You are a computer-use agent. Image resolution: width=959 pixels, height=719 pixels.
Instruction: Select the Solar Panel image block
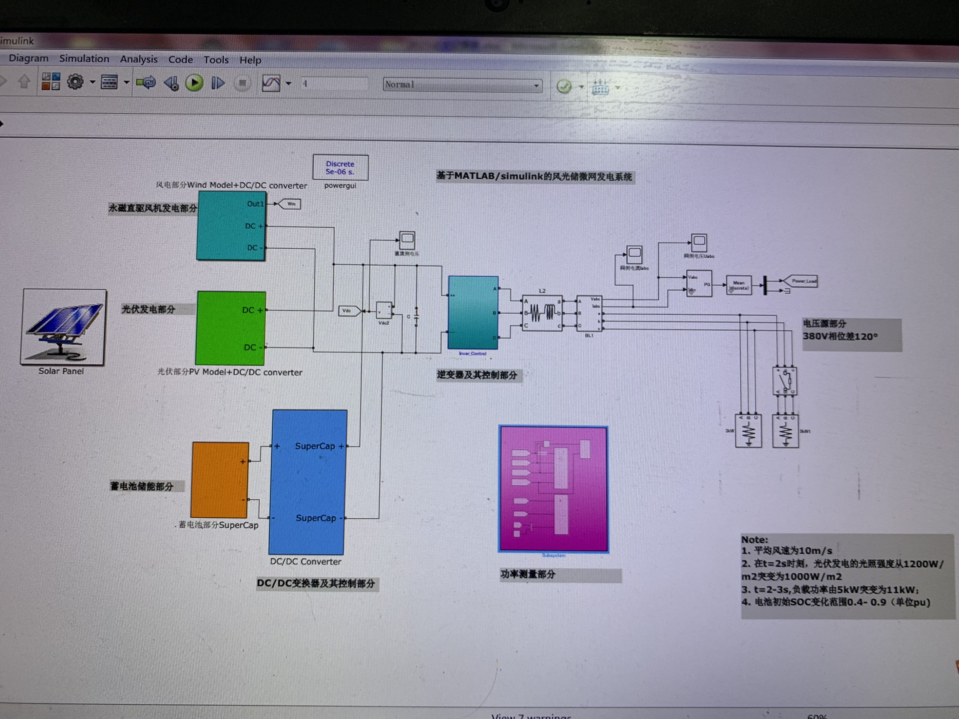(x=63, y=327)
